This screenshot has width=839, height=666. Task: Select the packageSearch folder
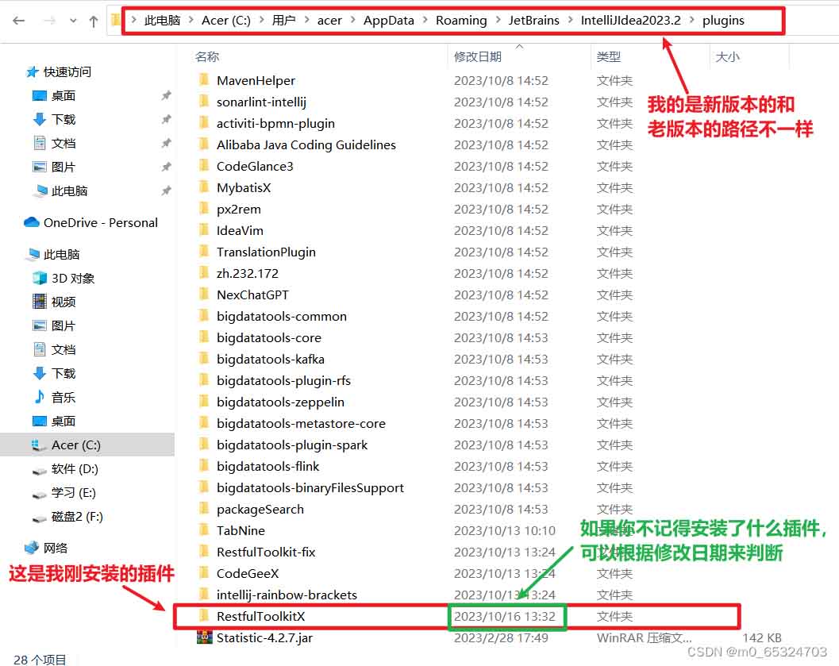260,510
